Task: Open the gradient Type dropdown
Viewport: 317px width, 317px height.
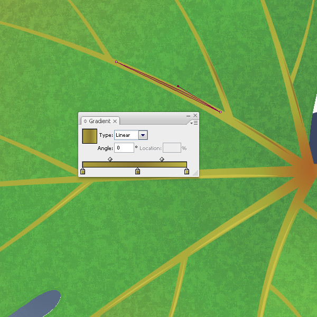Action: click(143, 135)
